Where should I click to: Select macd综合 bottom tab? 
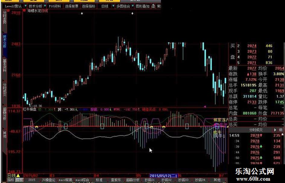(82, 180)
